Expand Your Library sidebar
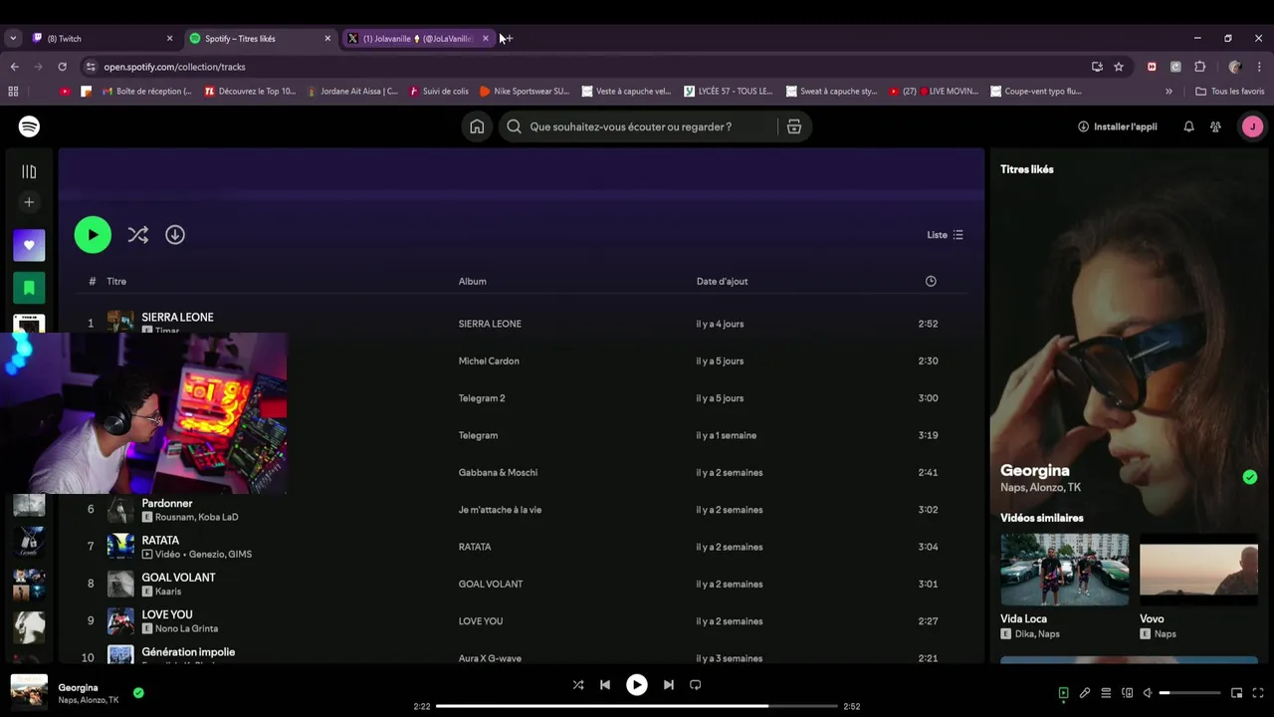This screenshot has width=1274, height=717. coord(29,171)
